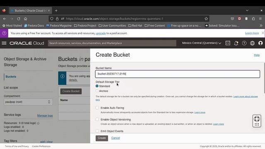Click the Manage logs link
265x149 pixels.
[45, 116]
